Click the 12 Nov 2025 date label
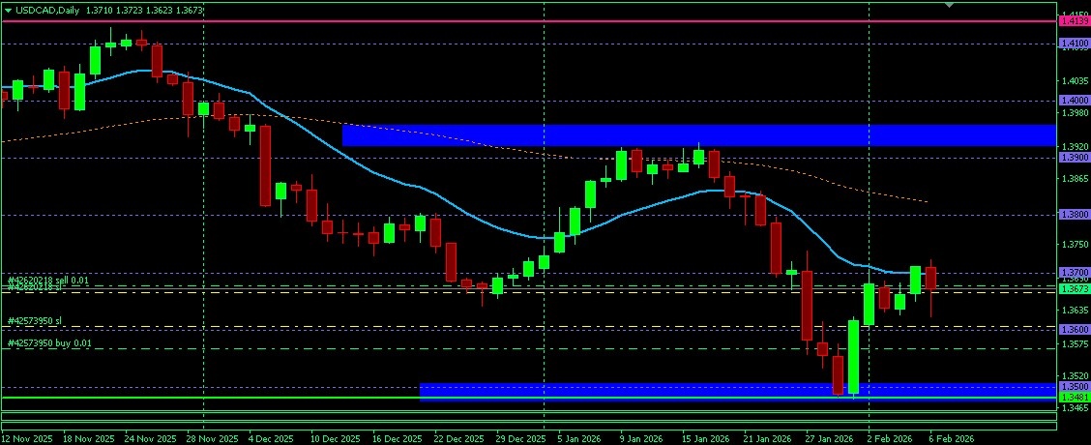 27,439
